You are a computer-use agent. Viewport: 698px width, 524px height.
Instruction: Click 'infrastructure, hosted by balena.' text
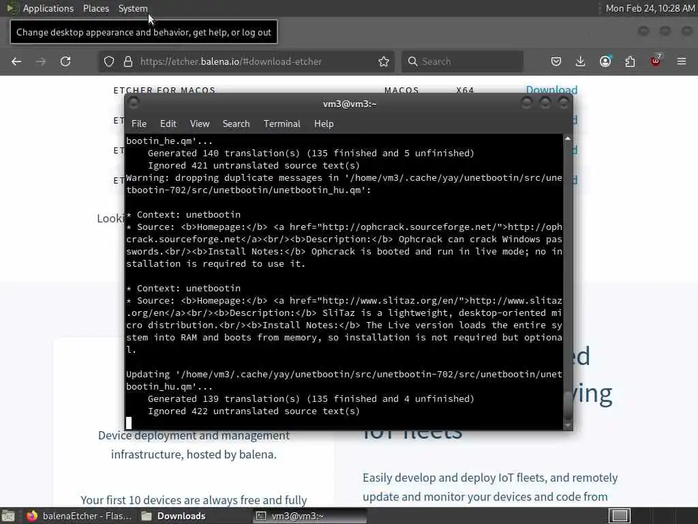click(x=194, y=454)
